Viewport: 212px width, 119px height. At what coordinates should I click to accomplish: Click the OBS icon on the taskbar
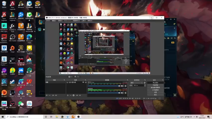tap(78, 117)
